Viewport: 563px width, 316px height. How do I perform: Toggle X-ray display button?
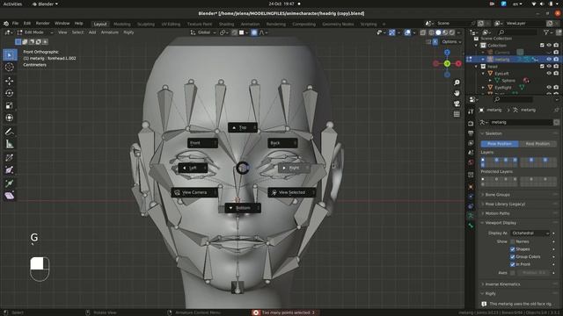pos(423,32)
